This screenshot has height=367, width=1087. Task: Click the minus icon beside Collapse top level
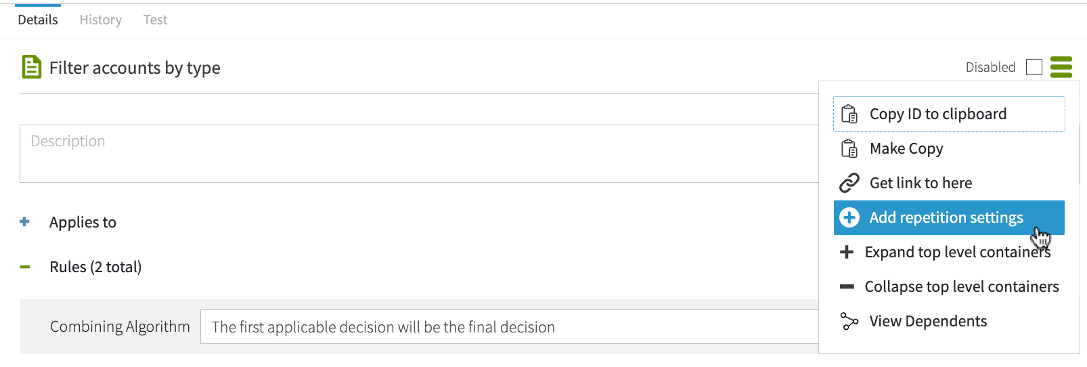pyautogui.click(x=846, y=286)
